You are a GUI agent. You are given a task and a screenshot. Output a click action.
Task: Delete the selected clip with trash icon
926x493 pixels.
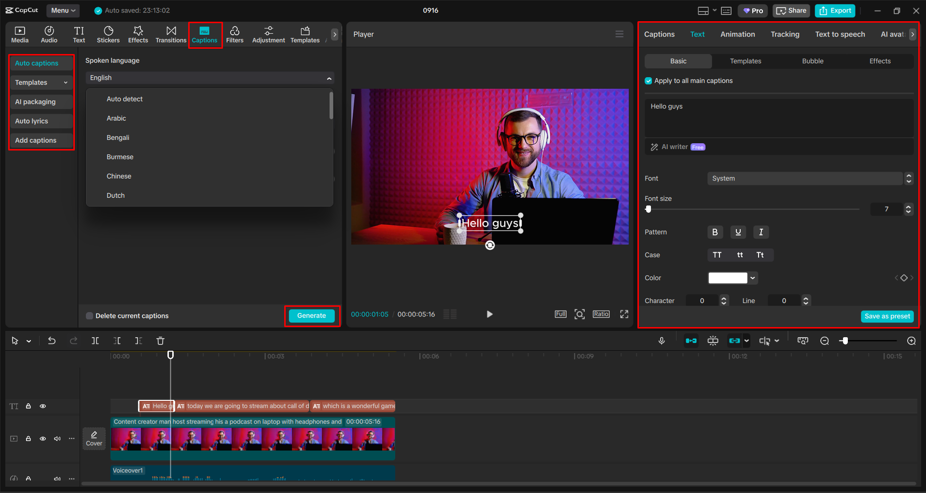161,341
